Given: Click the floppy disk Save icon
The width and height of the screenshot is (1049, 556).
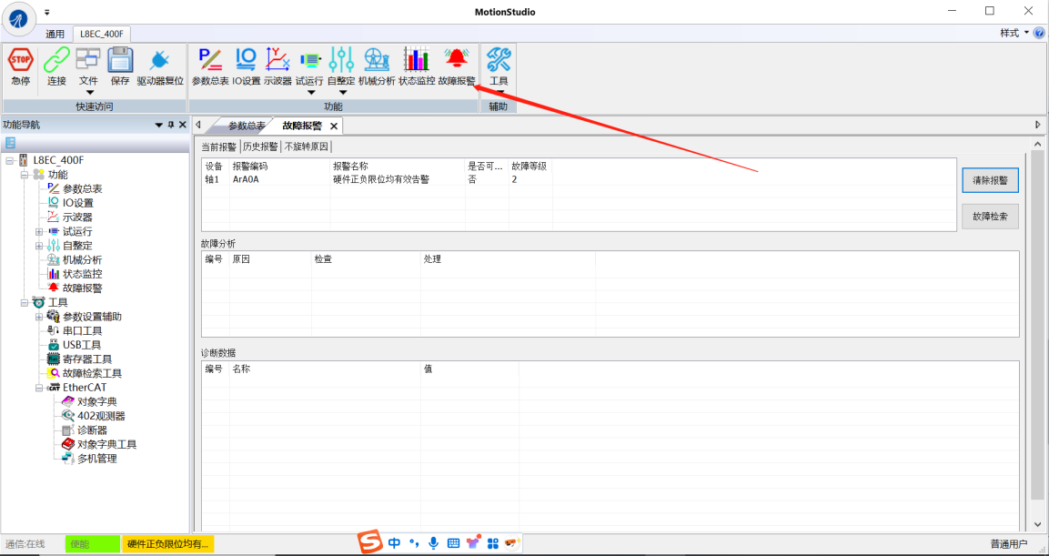Looking at the screenshot, I should click(x=120, y=59).
